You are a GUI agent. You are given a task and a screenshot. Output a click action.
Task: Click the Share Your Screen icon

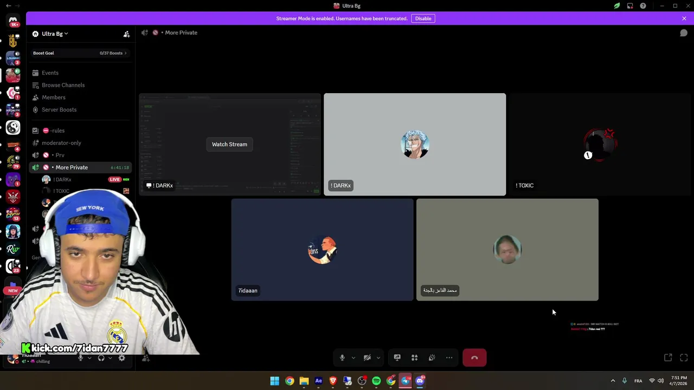(397, 357)
